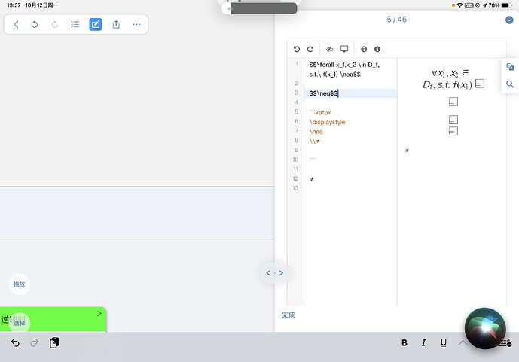Toggle bold formatting B
This screenshot has height=362, width=519.
405,343
